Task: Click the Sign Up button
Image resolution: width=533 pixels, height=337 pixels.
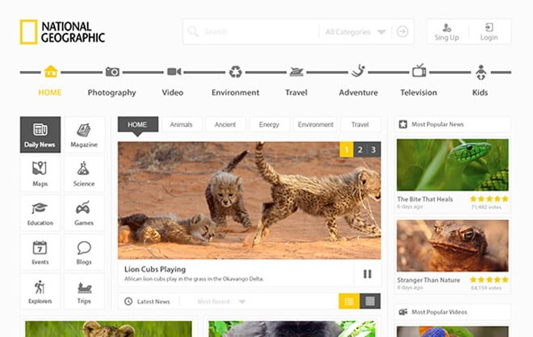Action: point(447,32)
